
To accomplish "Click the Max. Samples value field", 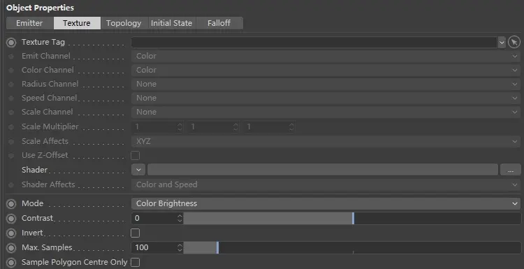I will [x=154, y=248].
